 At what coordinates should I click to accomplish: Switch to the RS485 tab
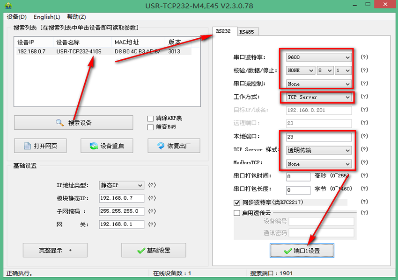246,32
